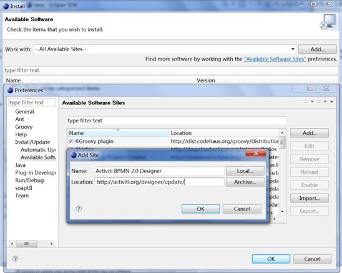This screenshot has width=342, height=273.
Task: Click the Install window filter text field
Action: [171, 71]
